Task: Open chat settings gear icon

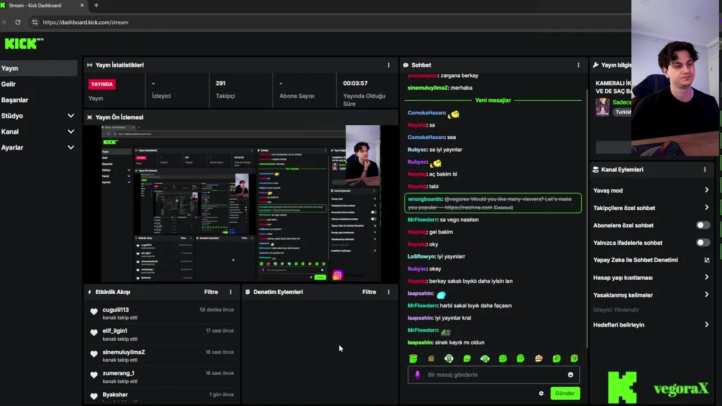Action: (541, 394)
